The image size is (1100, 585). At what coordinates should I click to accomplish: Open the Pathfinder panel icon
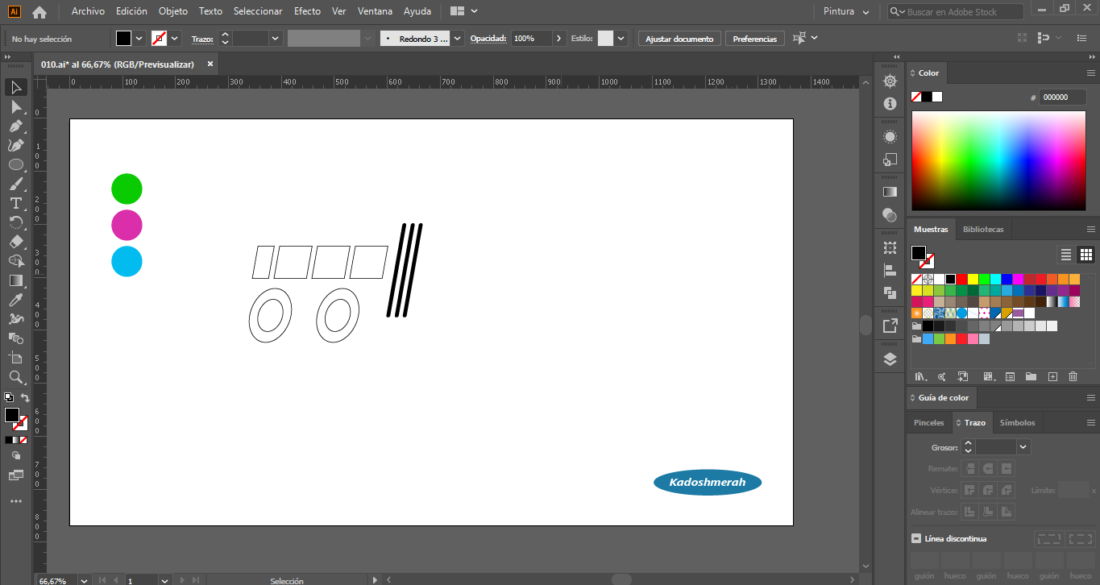[x=890, y=292]
